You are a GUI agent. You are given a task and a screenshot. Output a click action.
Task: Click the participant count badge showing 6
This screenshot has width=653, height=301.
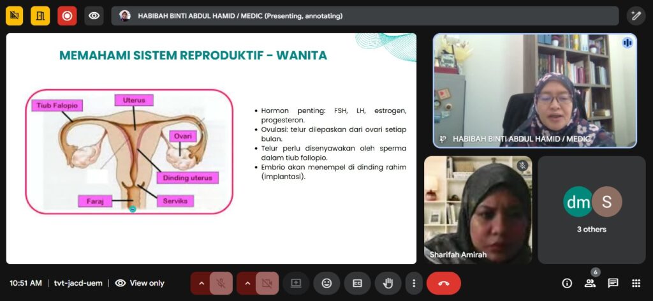(x=595, y=272)
